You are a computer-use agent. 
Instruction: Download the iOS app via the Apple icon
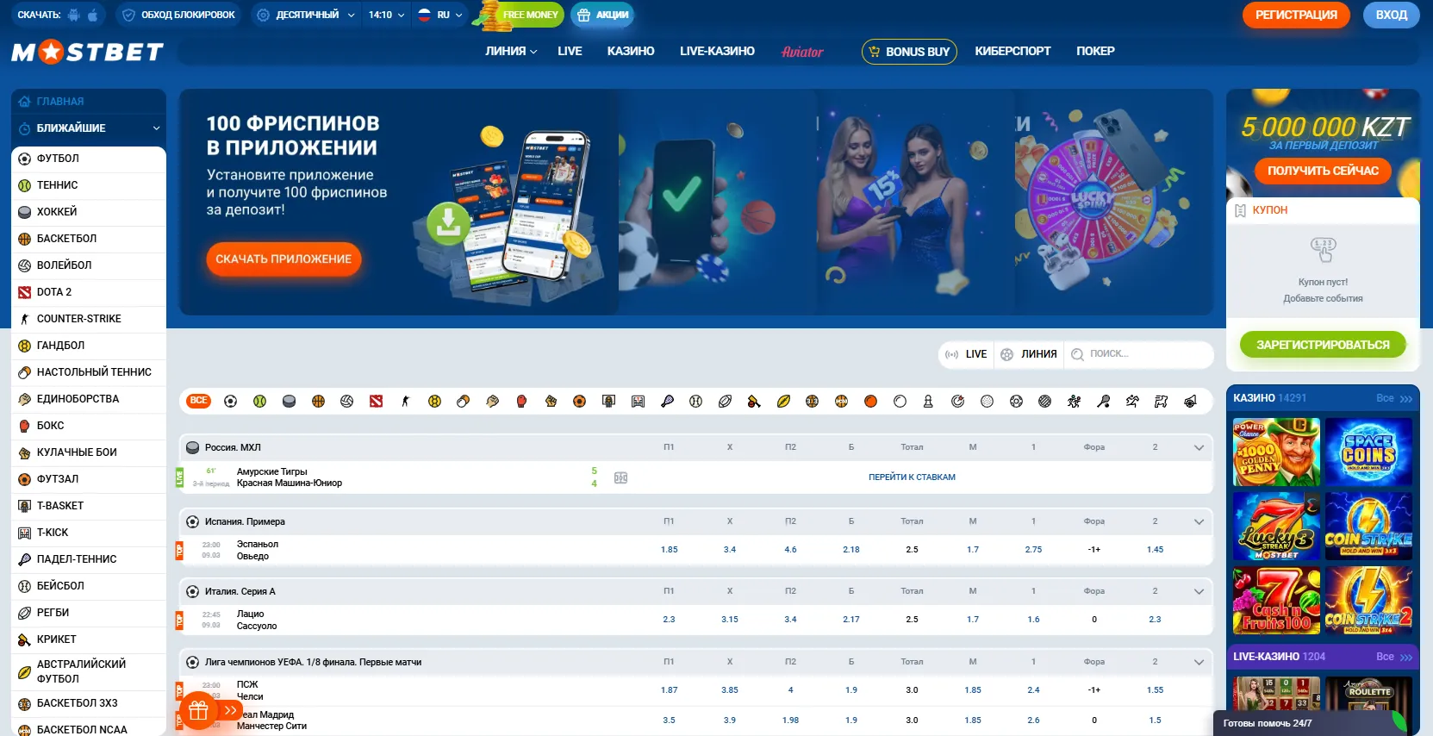coord(93,15)
